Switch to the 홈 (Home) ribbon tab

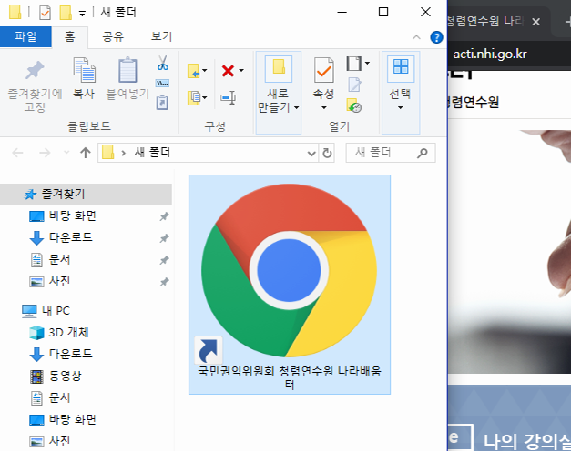pyautogui.click(x=69, y=36)
